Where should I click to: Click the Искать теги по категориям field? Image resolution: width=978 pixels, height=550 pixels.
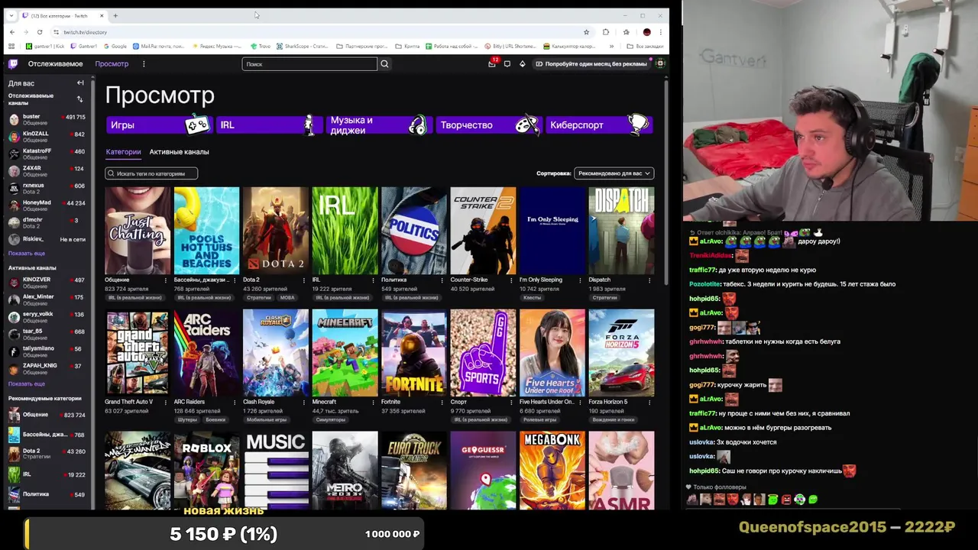(151, 173)
